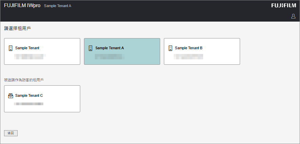Click the building icon of Sample Tenant A

tap(90, 48)
